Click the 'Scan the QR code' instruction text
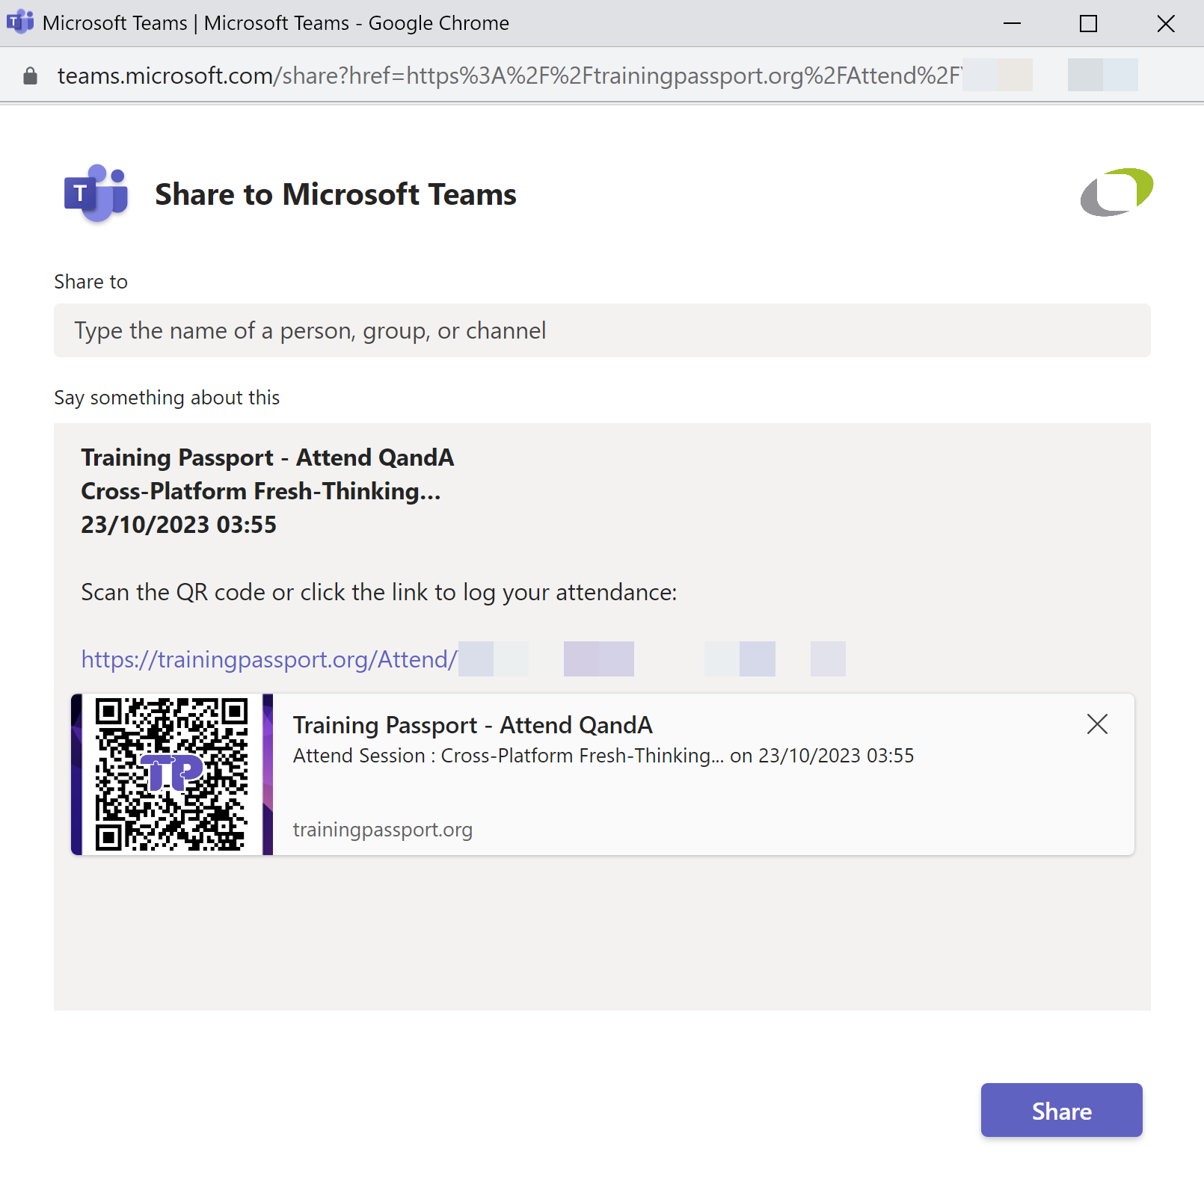Screen dimensions: 1204x1187 click(x=379, y=592)
